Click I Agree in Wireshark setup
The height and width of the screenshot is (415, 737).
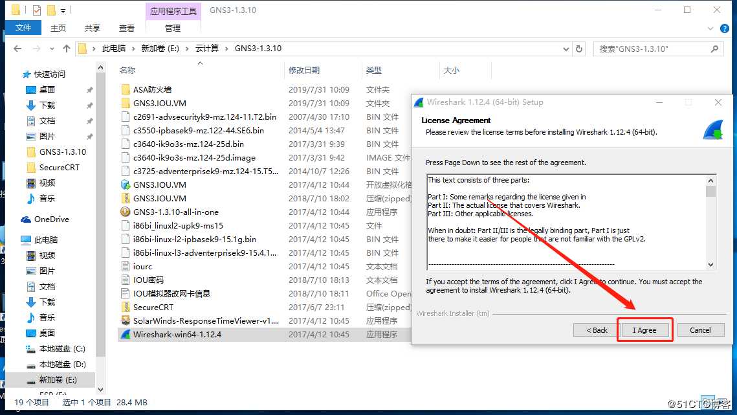pyautogui.click(x=644, y=330)
